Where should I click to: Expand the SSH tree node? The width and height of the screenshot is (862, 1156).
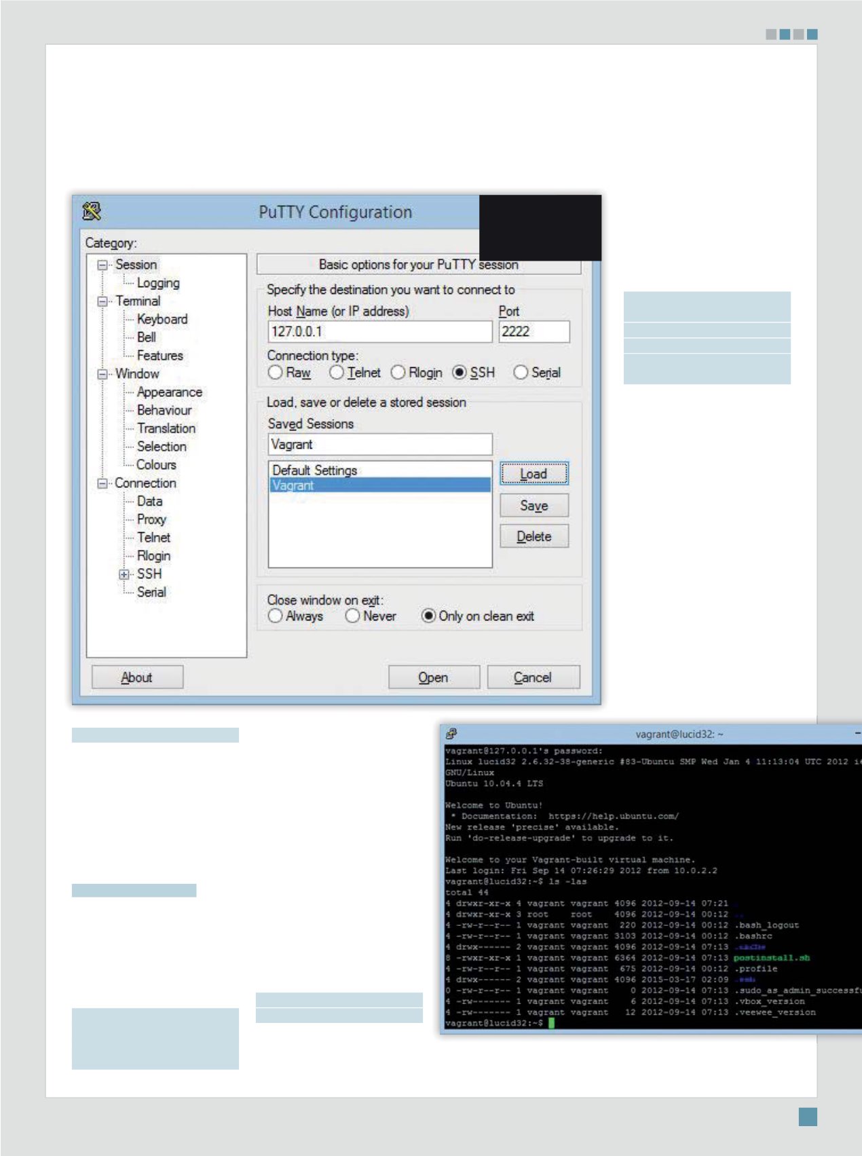tap(124, 574)
